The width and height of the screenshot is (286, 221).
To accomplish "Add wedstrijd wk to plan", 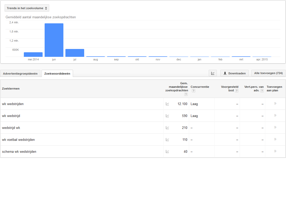I will (275, 127).
